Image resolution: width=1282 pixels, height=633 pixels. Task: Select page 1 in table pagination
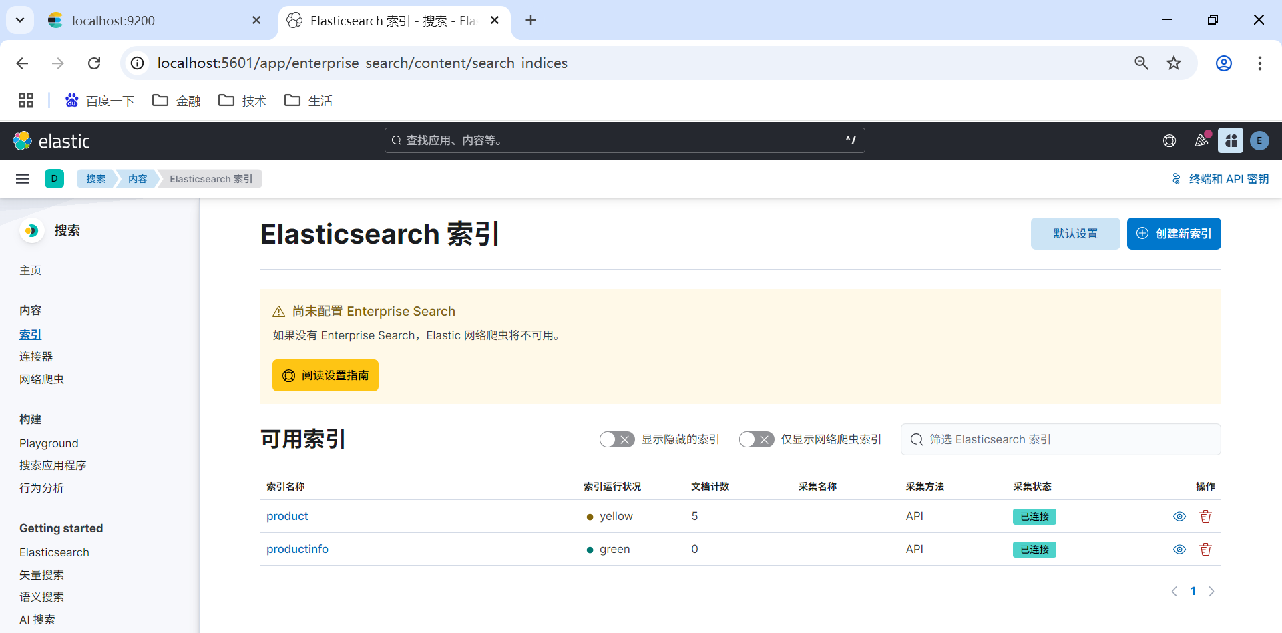pos(1193,592)
